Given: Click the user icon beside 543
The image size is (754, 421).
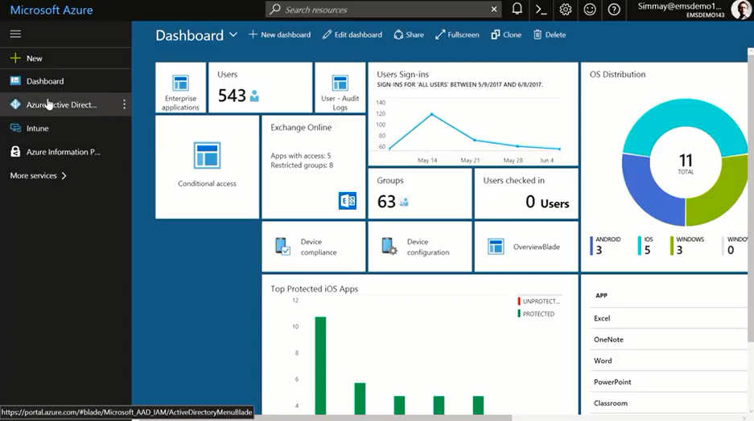Looking at the screenshot, I should coord(254,96).
